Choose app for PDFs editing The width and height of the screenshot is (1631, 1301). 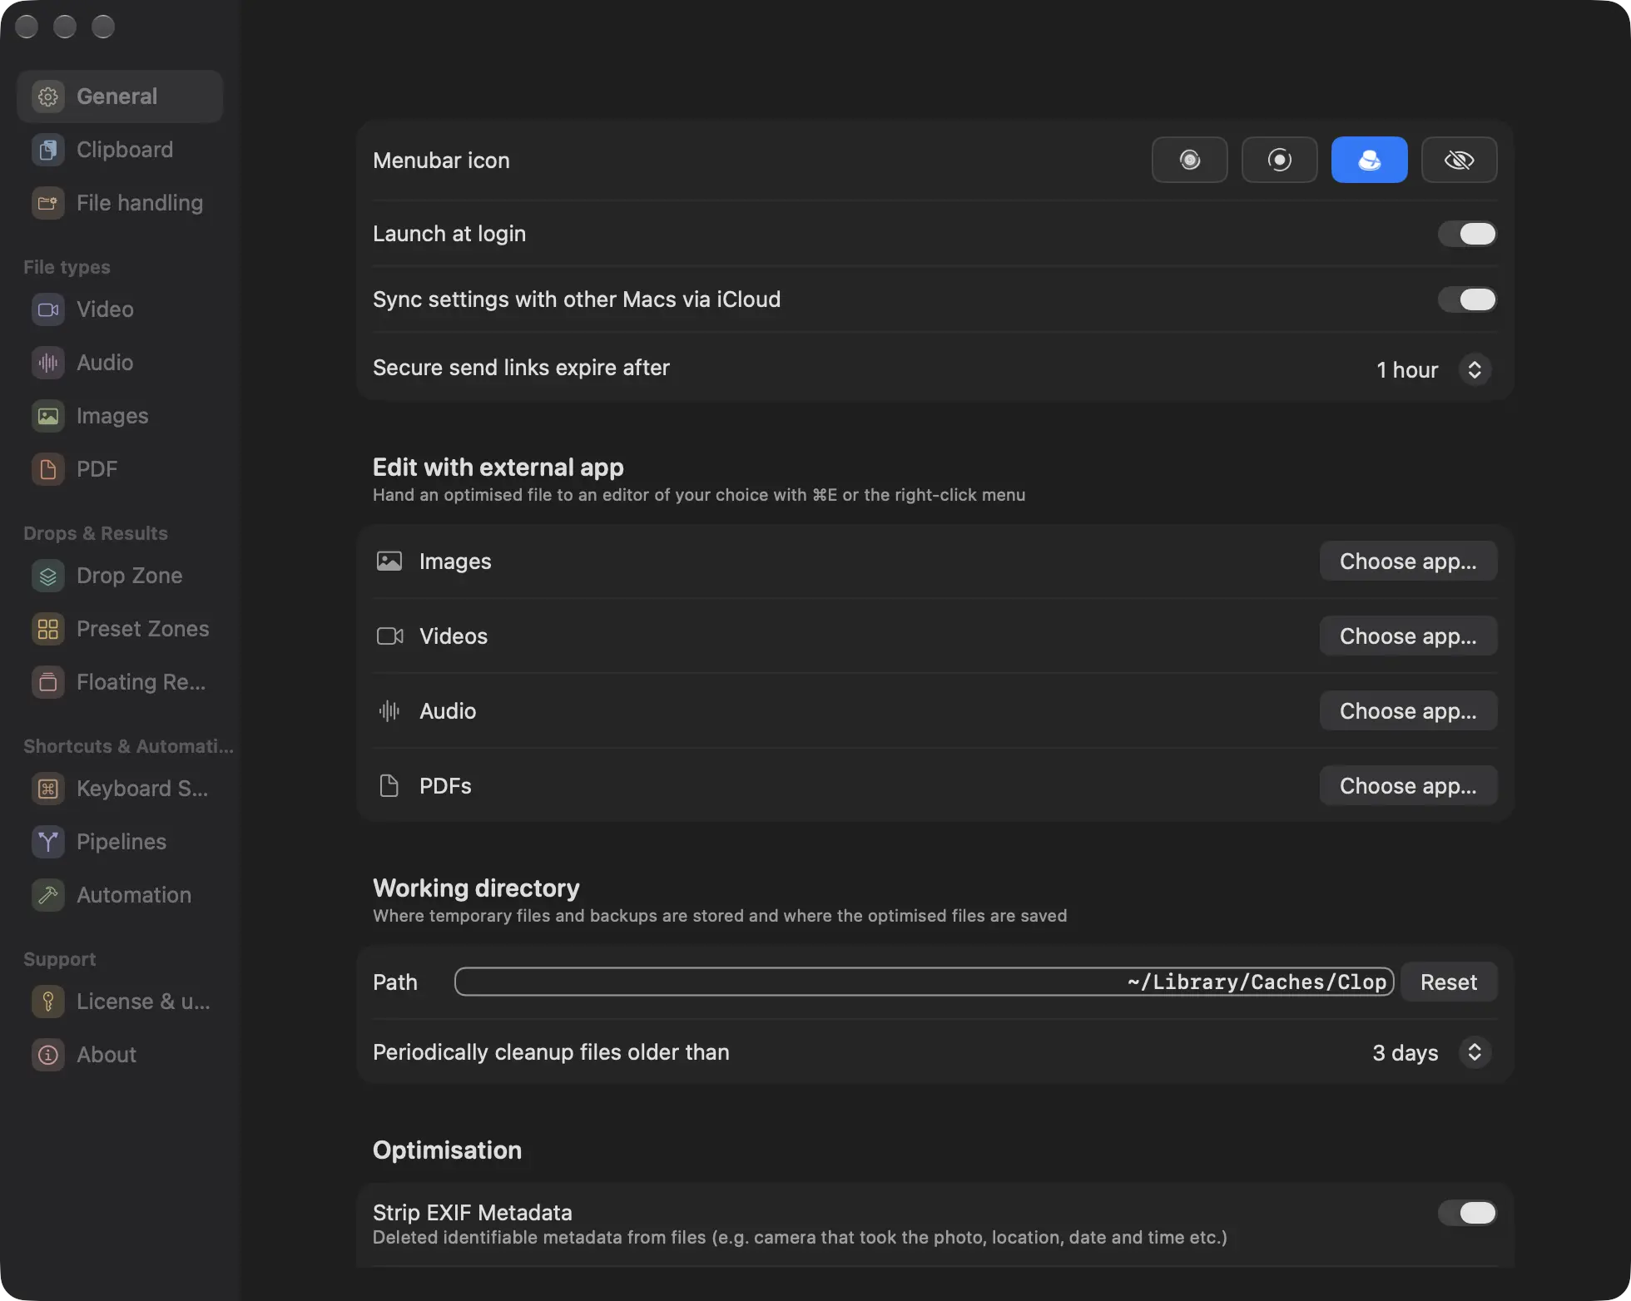(1408, 786)
